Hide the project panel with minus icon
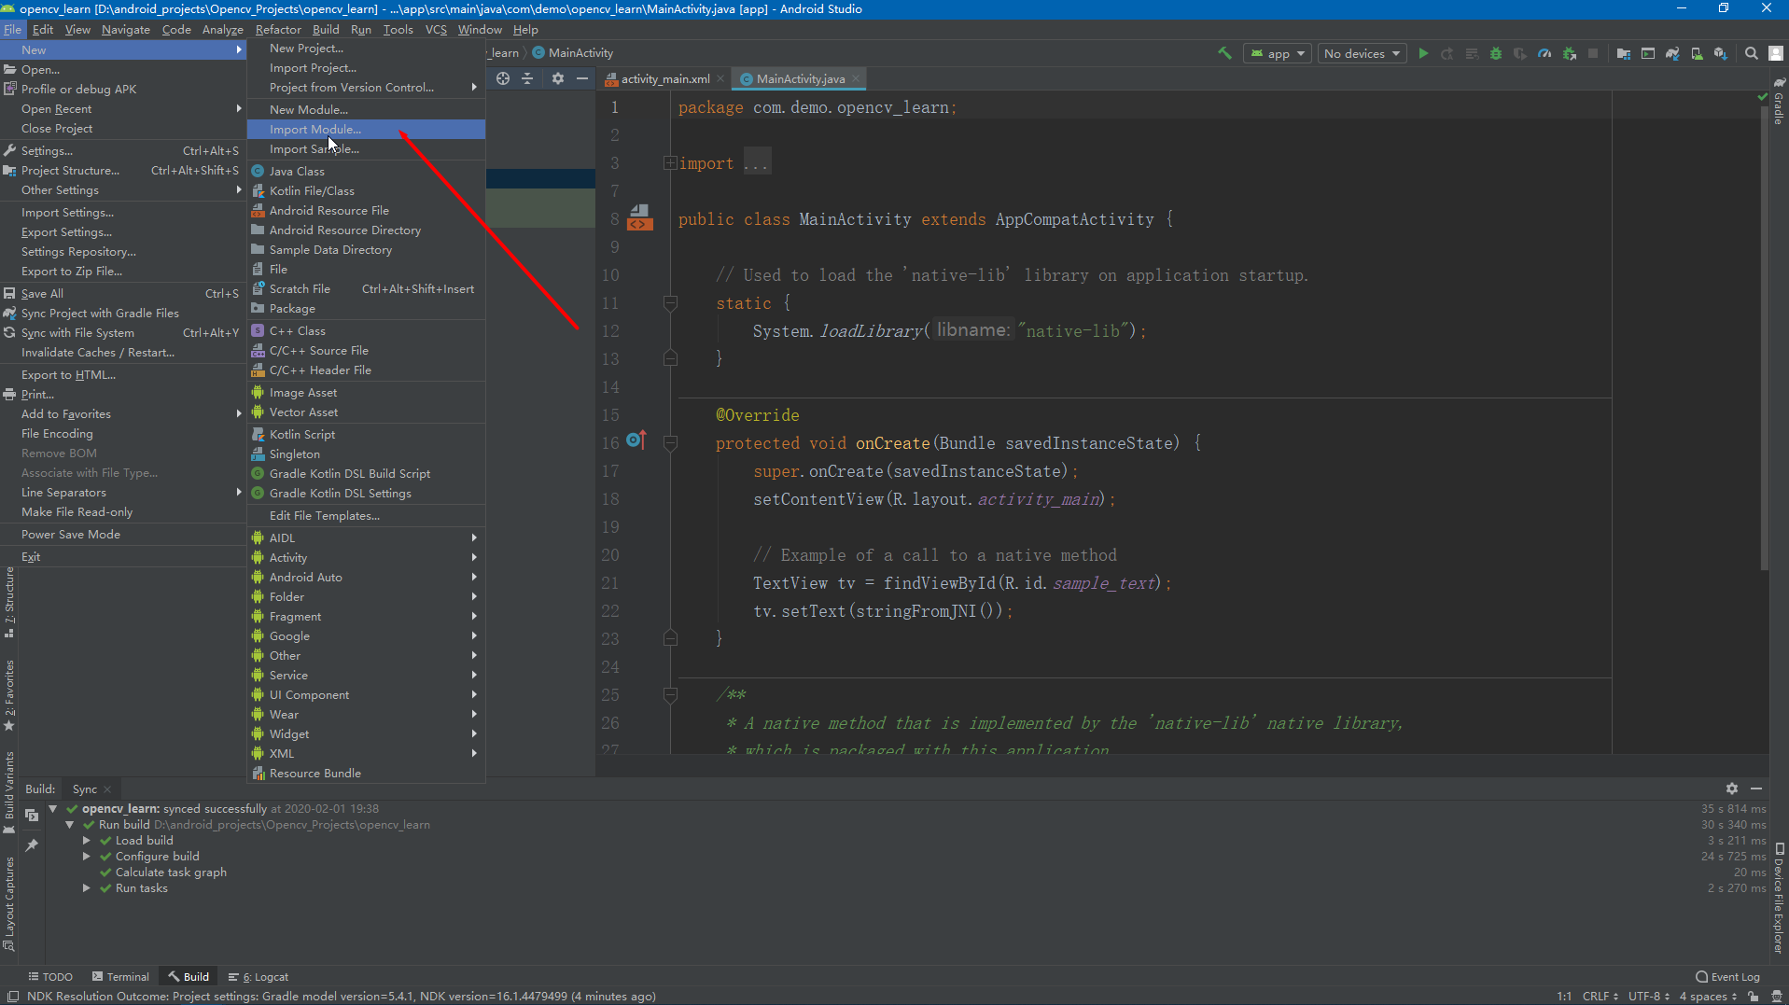Image resolution: width=1789 pixels, height=1005 pixels. pos(582,78)
